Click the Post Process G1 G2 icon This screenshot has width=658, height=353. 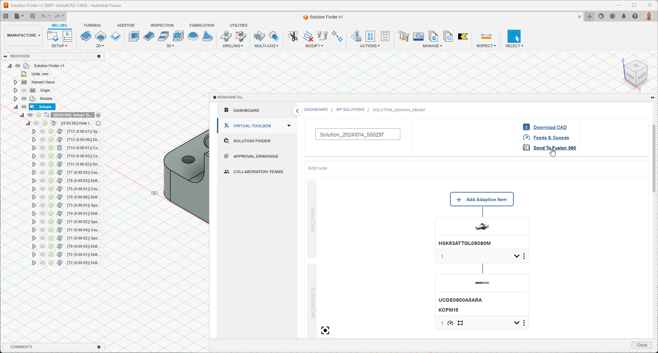tap(370, 36)
